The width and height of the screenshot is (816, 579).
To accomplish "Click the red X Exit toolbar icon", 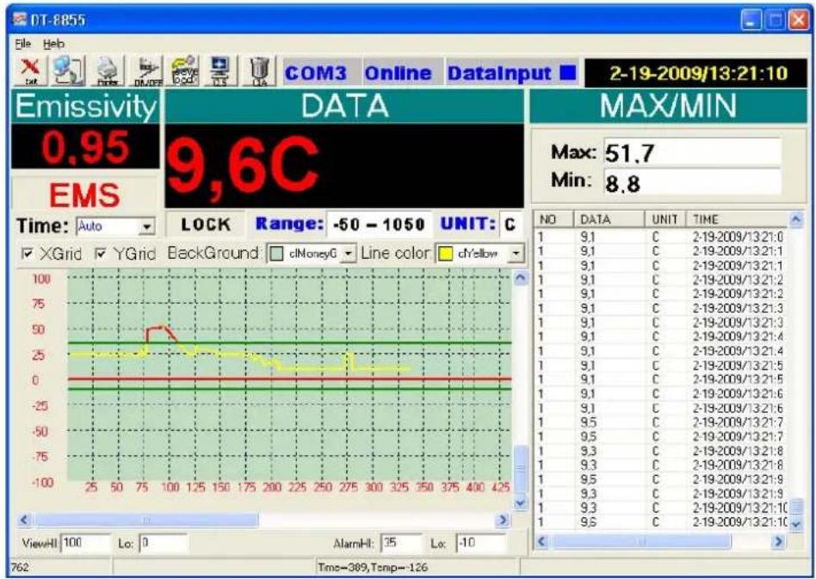I will (x=32, y=71).
